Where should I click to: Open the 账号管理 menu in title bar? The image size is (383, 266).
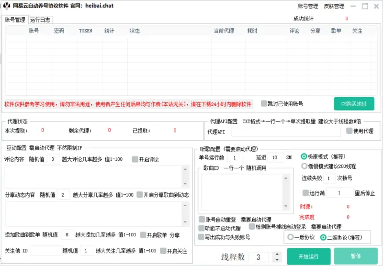pyautogui.click(x=307, y=7)
